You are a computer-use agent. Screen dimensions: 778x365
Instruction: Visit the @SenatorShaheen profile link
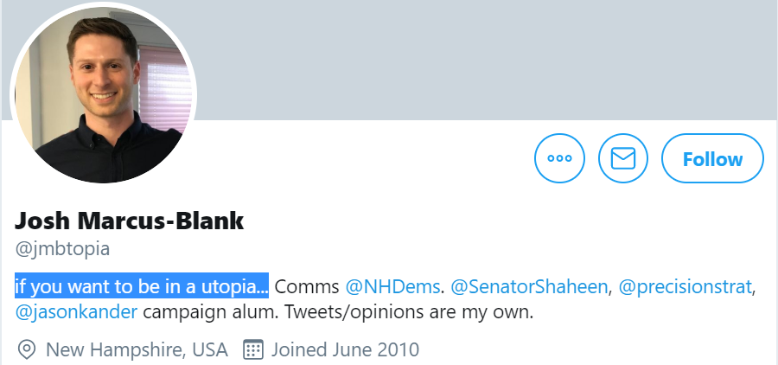click(529, 286)
